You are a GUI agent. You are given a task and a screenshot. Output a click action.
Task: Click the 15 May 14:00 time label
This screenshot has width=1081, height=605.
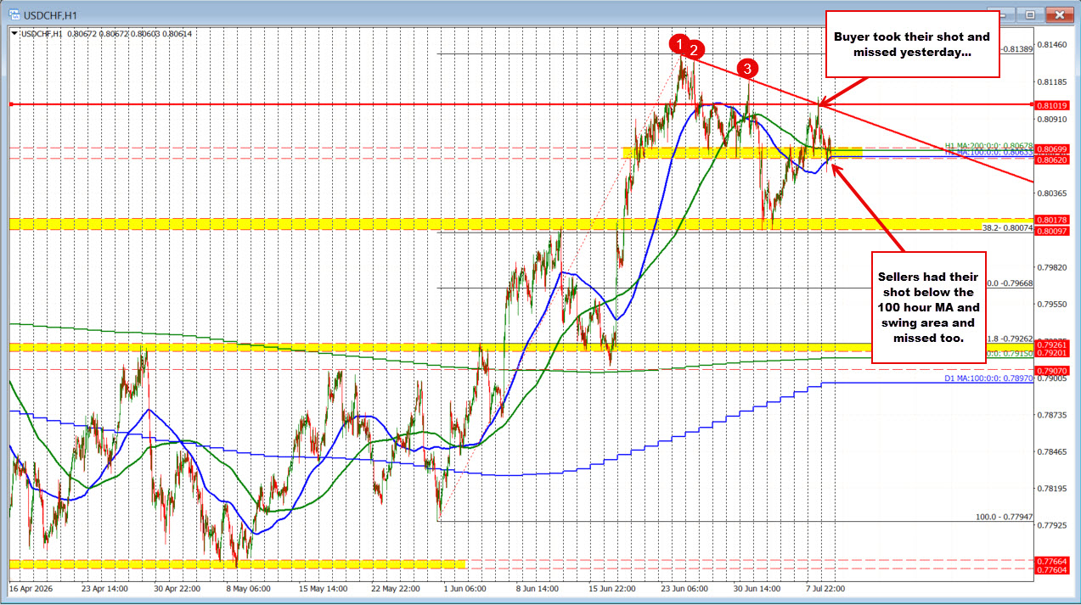(x=323, y=587)
